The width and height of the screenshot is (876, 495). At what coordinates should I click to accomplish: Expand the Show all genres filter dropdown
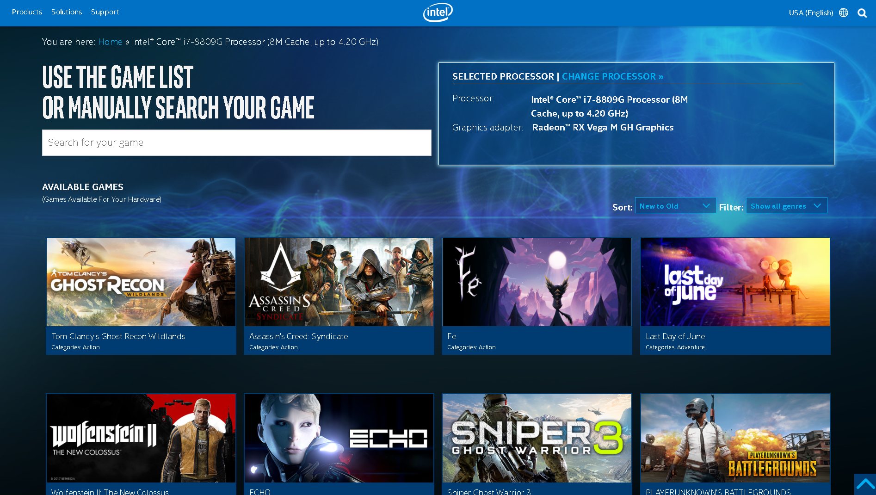tap(786, 206)
